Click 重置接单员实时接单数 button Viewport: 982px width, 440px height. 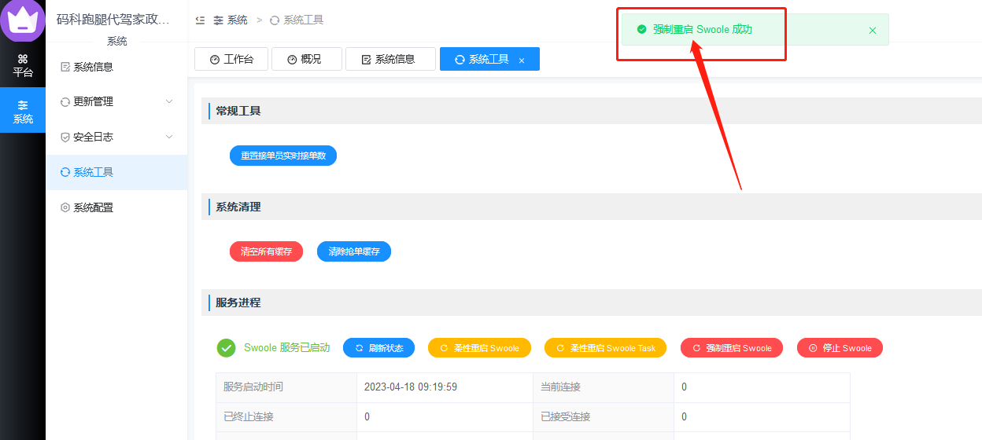pos(283,156)
